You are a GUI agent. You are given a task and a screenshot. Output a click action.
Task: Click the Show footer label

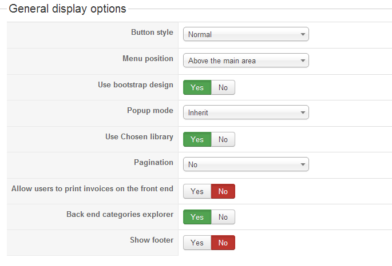coord(152,240)
